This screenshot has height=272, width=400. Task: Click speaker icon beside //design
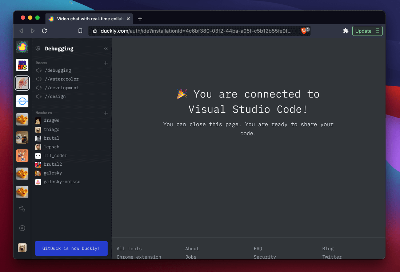point(39,96)
